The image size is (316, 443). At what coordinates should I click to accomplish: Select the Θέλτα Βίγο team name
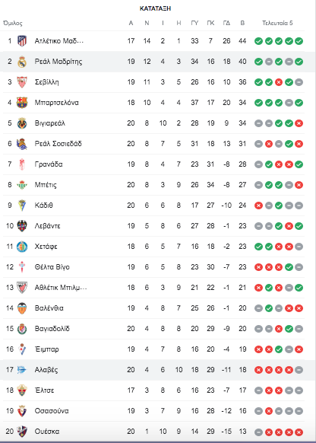[x=52, y=267]
